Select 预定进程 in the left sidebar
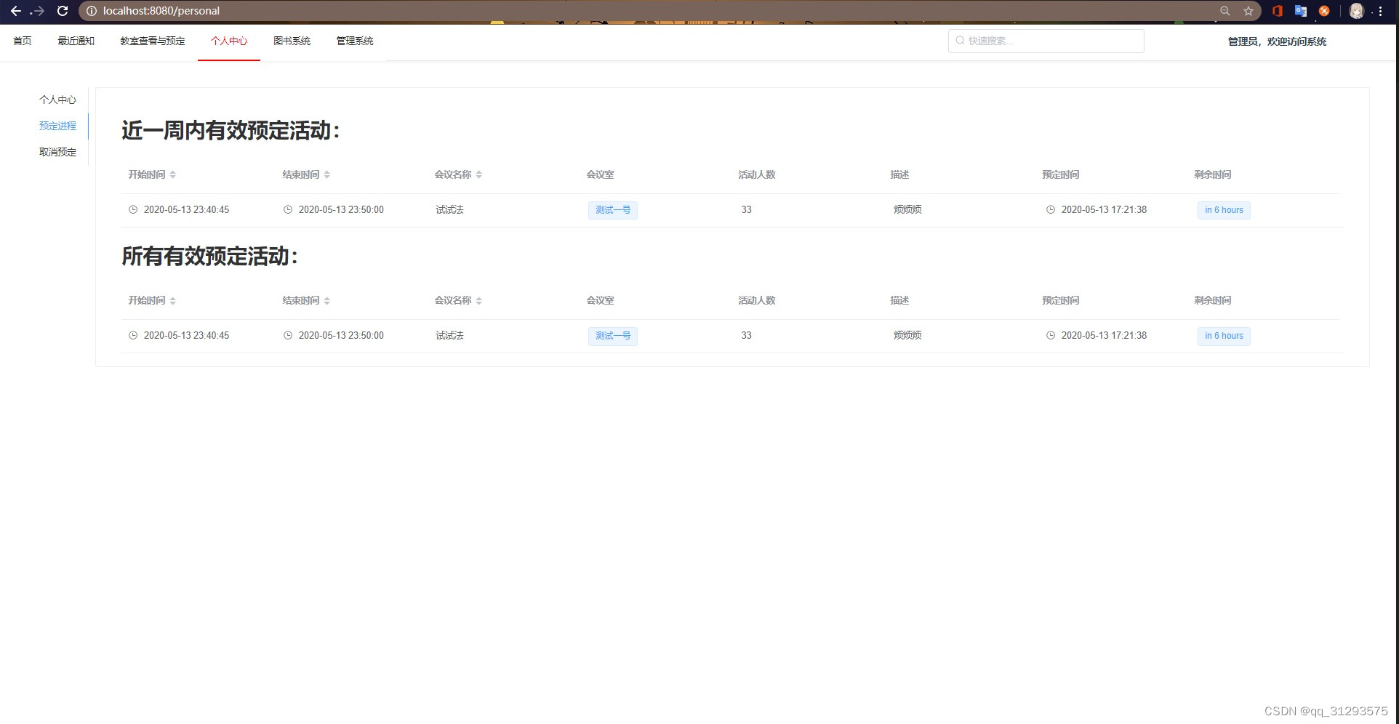Screen dimensions: 1399x724 click(57, 126)
